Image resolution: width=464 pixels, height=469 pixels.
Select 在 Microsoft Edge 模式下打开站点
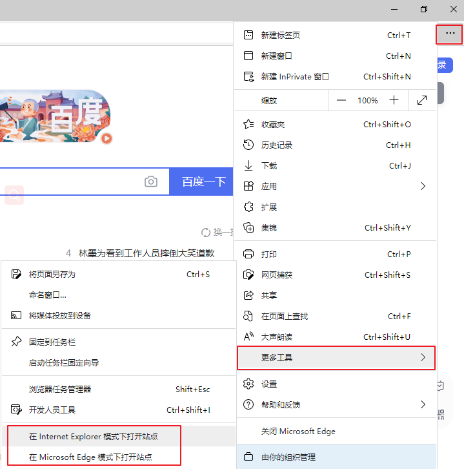click(x=118, y=457)
